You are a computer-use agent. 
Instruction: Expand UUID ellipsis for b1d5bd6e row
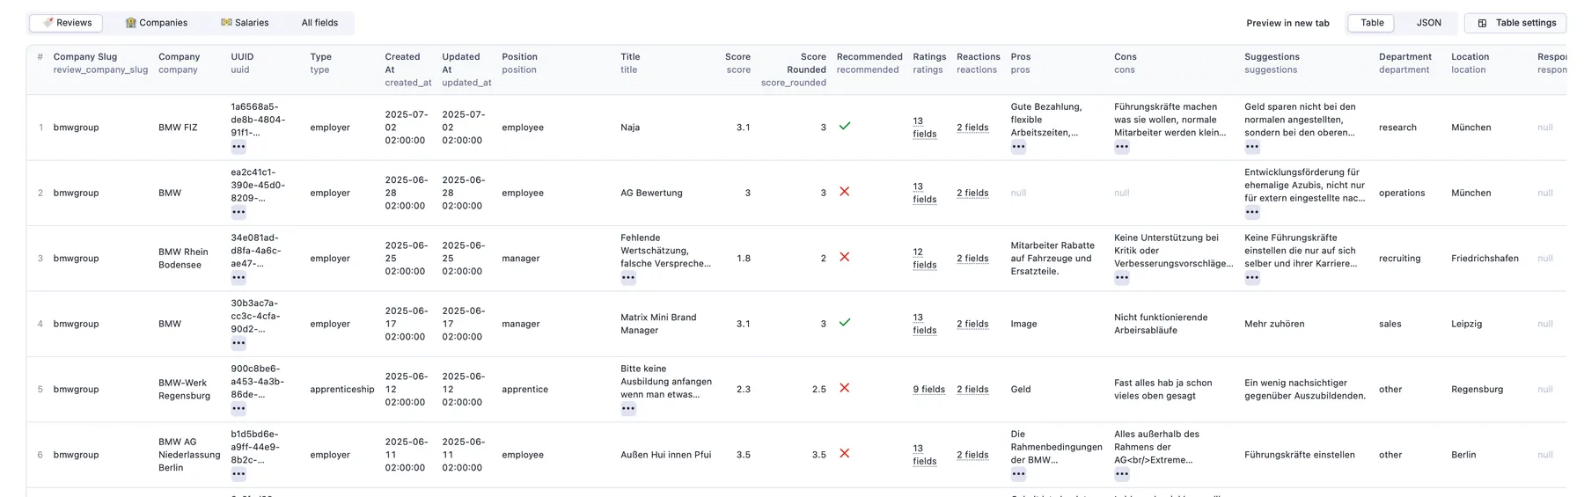coord(238,474)
